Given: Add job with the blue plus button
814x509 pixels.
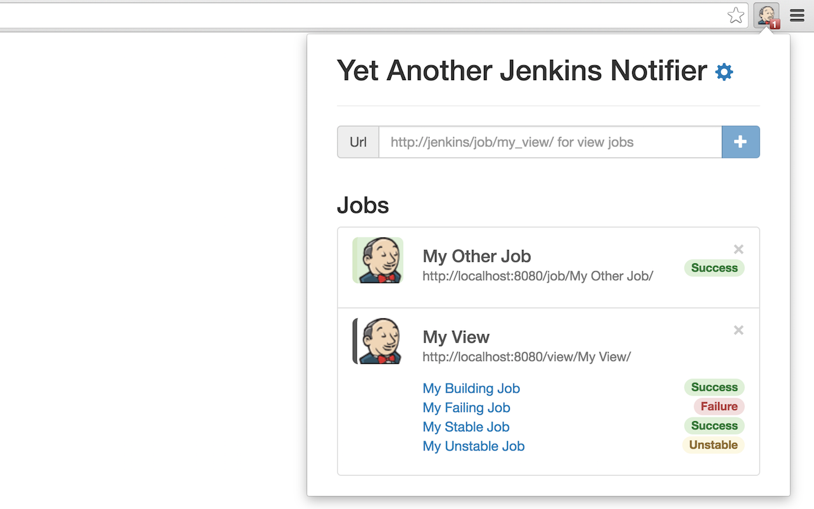Looking at the screenshot, I should pos(740,142).
